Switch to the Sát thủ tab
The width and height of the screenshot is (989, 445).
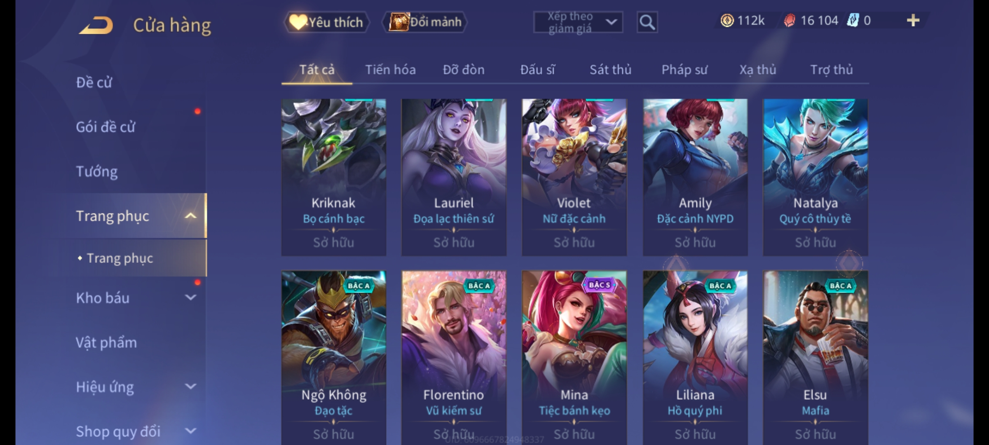click(610, 70)
